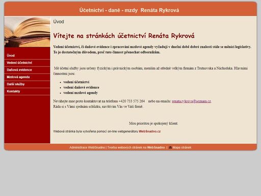Screen dimensions: 261x196
Task: Click bullet item vedení daňové evidence
Action: click(81, 87)
